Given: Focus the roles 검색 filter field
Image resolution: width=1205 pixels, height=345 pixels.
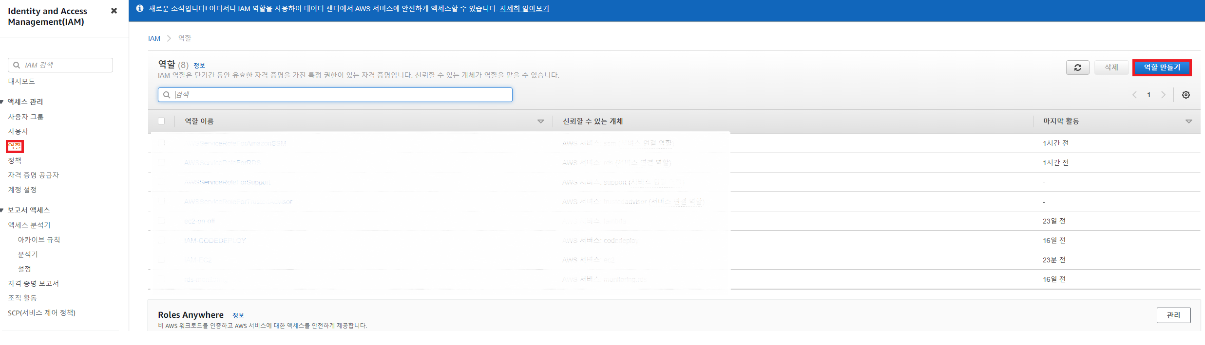Looking at the screenshot, I should coord(335,95).
